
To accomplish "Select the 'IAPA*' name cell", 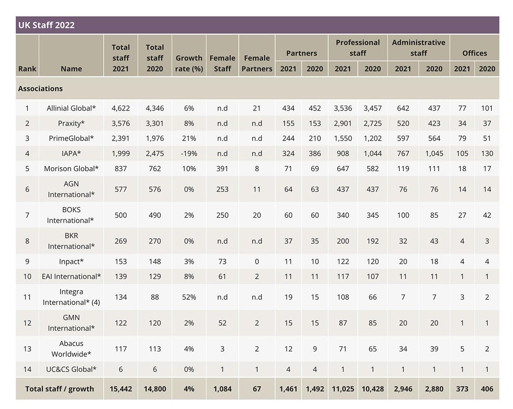I will pos(71,153).
